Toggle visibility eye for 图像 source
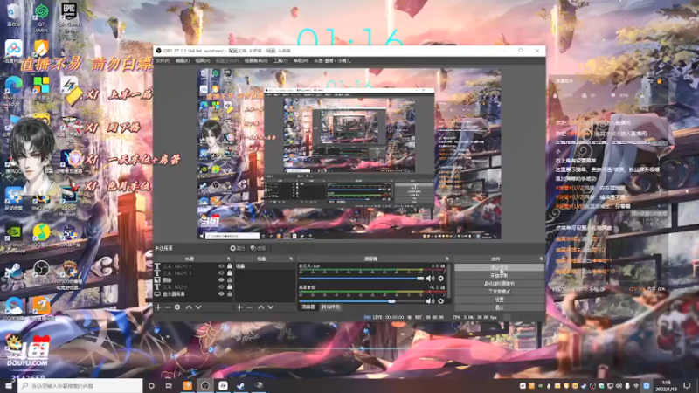Image resolution: width=699 pixels, height=393 pixels. 221,280
